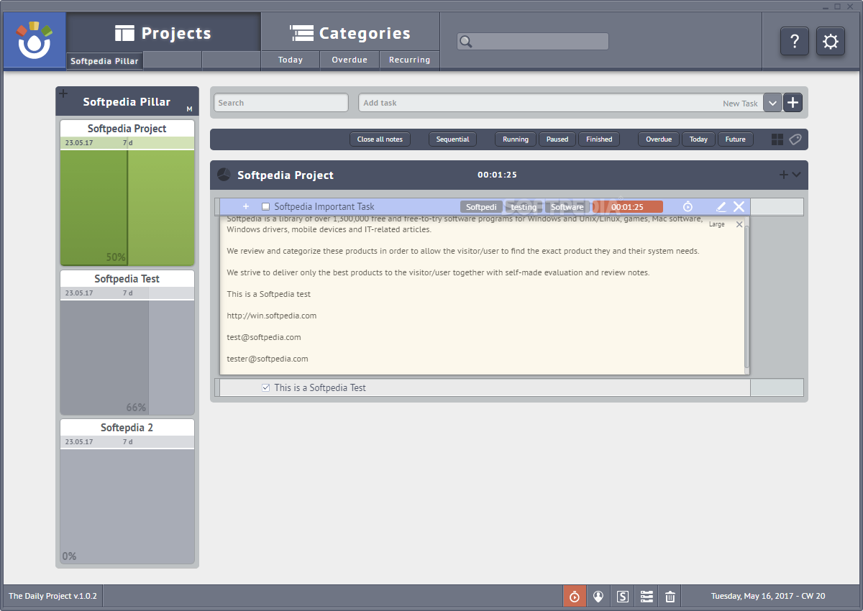Click The Daily Project v.1.0.2 label
Viewport: 863px width, 611px height.
52,596
